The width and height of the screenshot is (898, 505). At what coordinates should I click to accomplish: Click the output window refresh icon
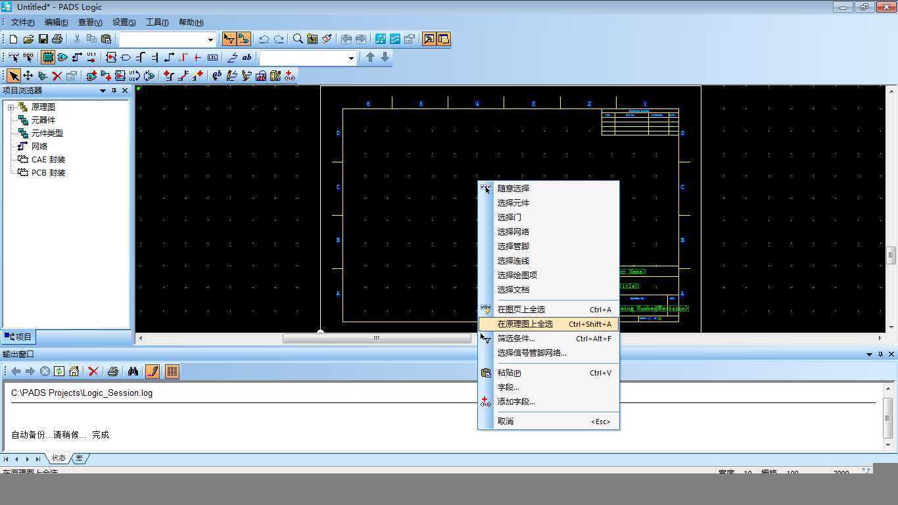click(59, 372)
